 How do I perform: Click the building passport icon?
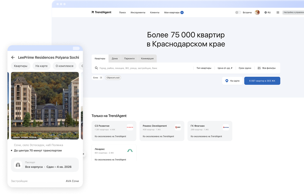pyautogui.click(x=18, y=165)
